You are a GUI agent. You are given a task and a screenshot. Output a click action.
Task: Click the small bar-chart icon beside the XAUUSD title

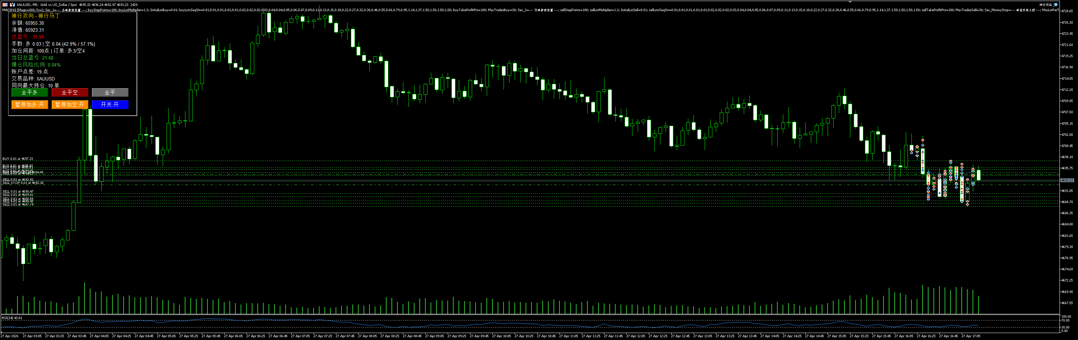tap(13, 5)
